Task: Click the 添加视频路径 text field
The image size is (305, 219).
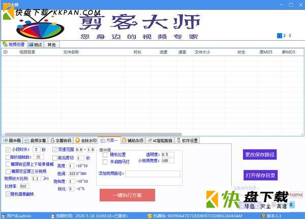Action: 152,174
